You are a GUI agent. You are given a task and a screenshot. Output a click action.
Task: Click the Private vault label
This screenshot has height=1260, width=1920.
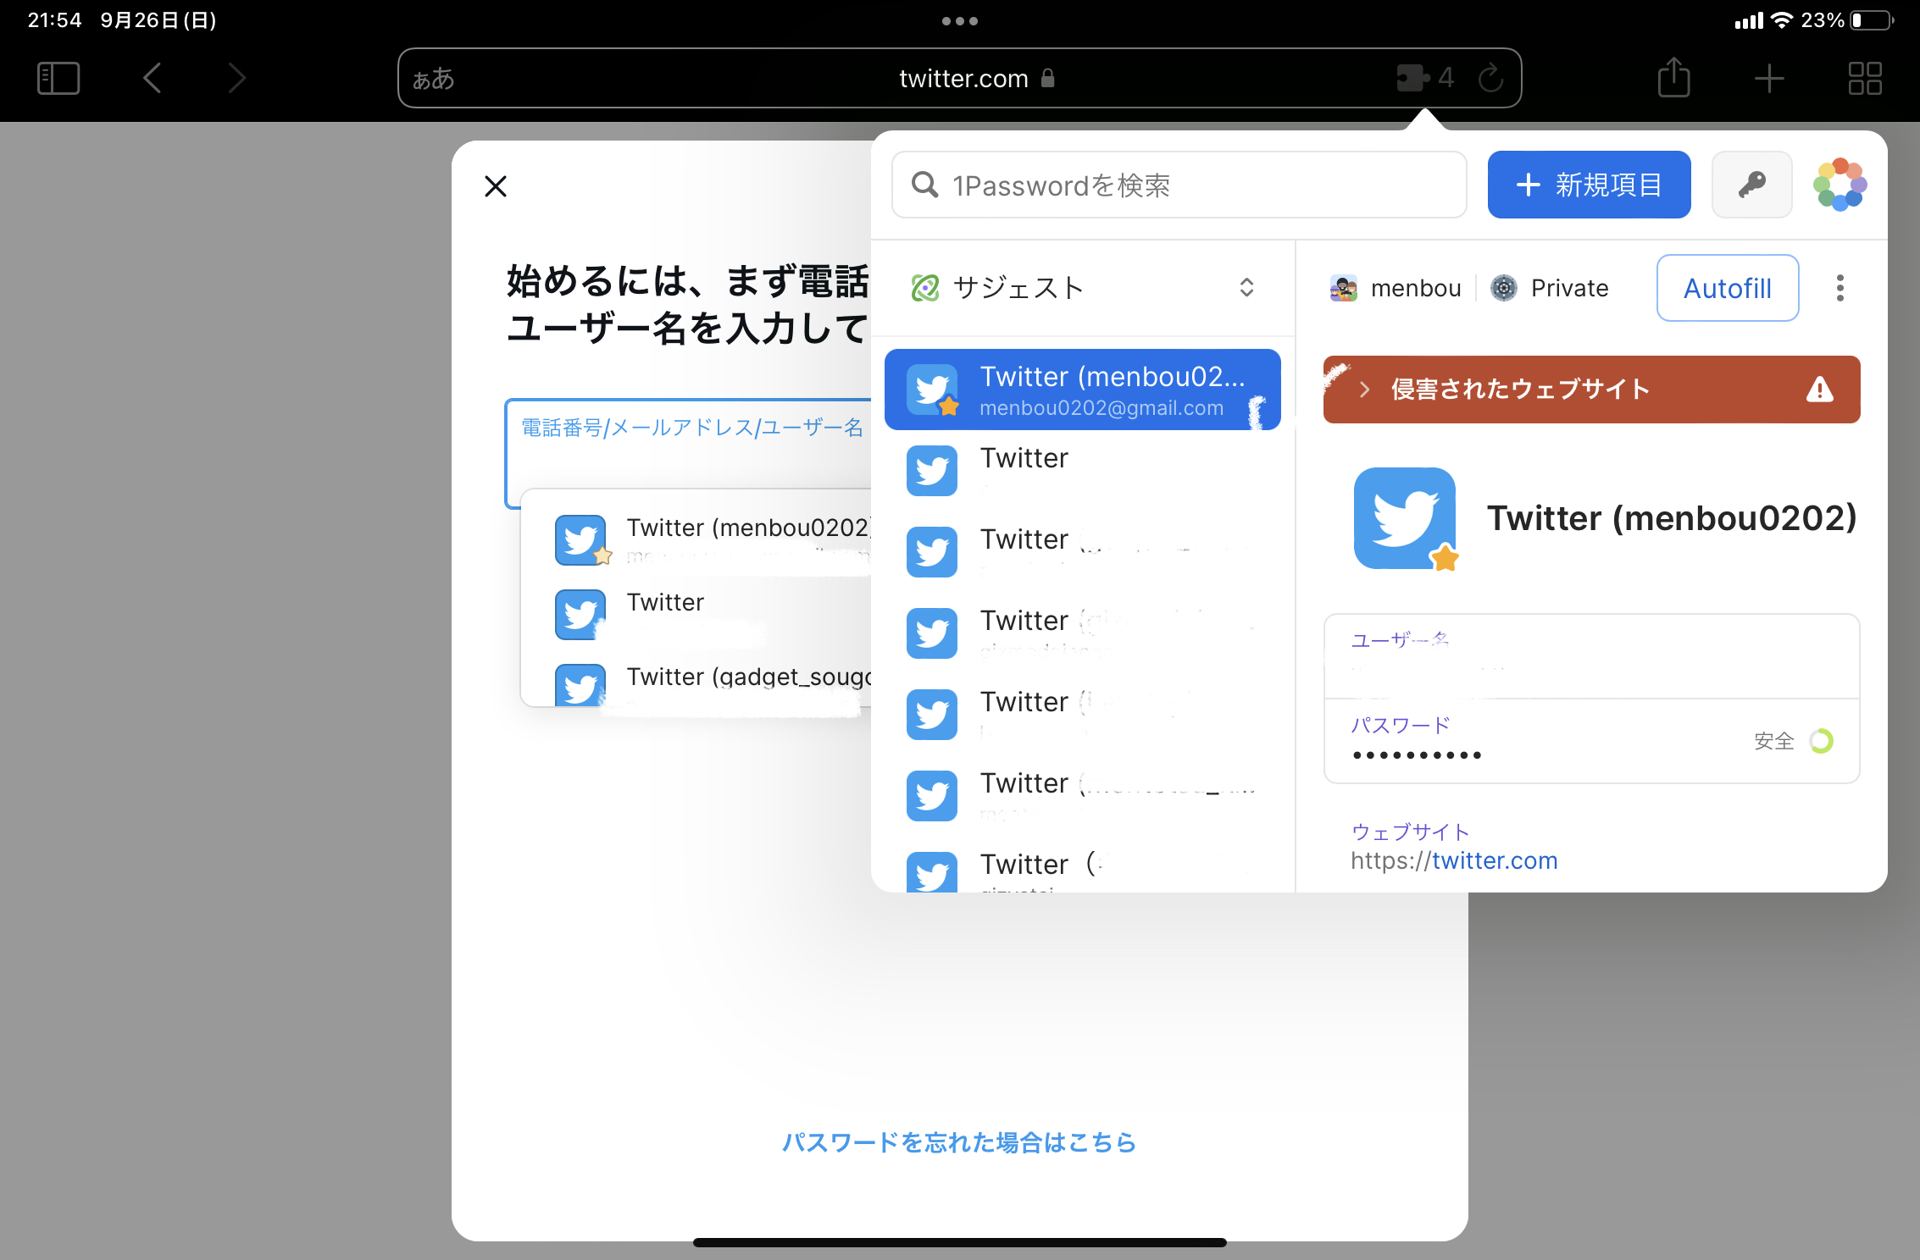point(1550,288)
